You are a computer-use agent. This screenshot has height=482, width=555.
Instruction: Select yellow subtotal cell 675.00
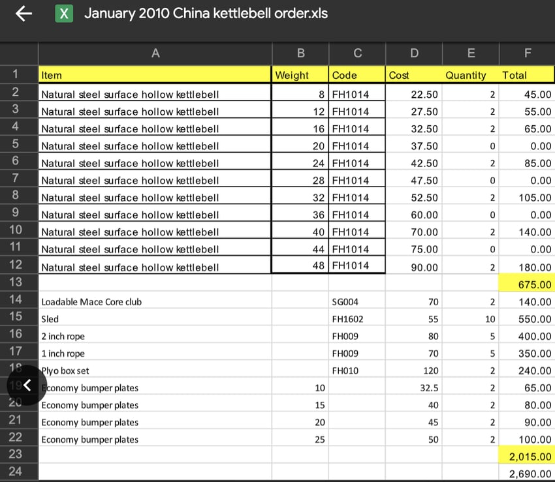click(x=527, y=282)
